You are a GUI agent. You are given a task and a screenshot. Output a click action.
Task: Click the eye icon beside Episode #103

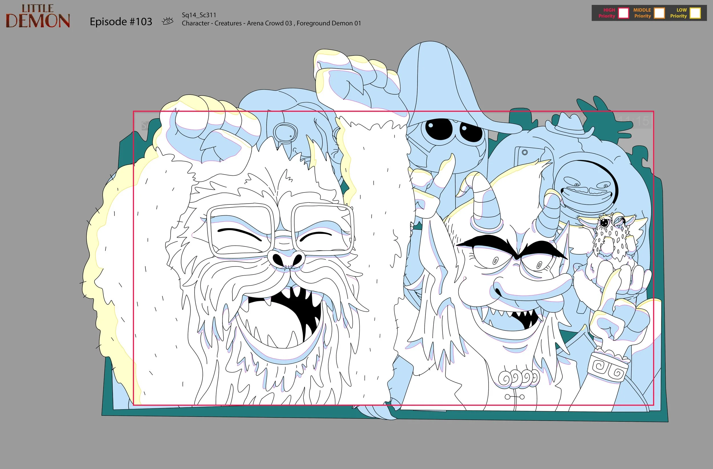point(167,21)
